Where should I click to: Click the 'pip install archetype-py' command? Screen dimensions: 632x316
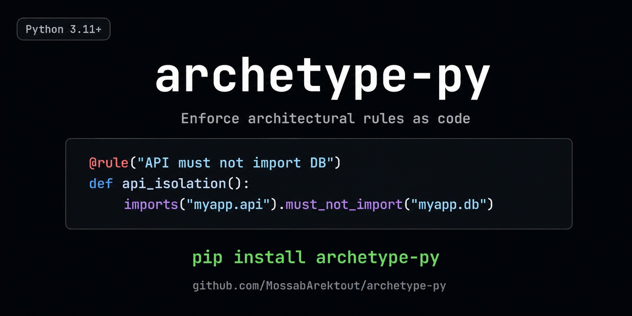[x=316, y=257]
